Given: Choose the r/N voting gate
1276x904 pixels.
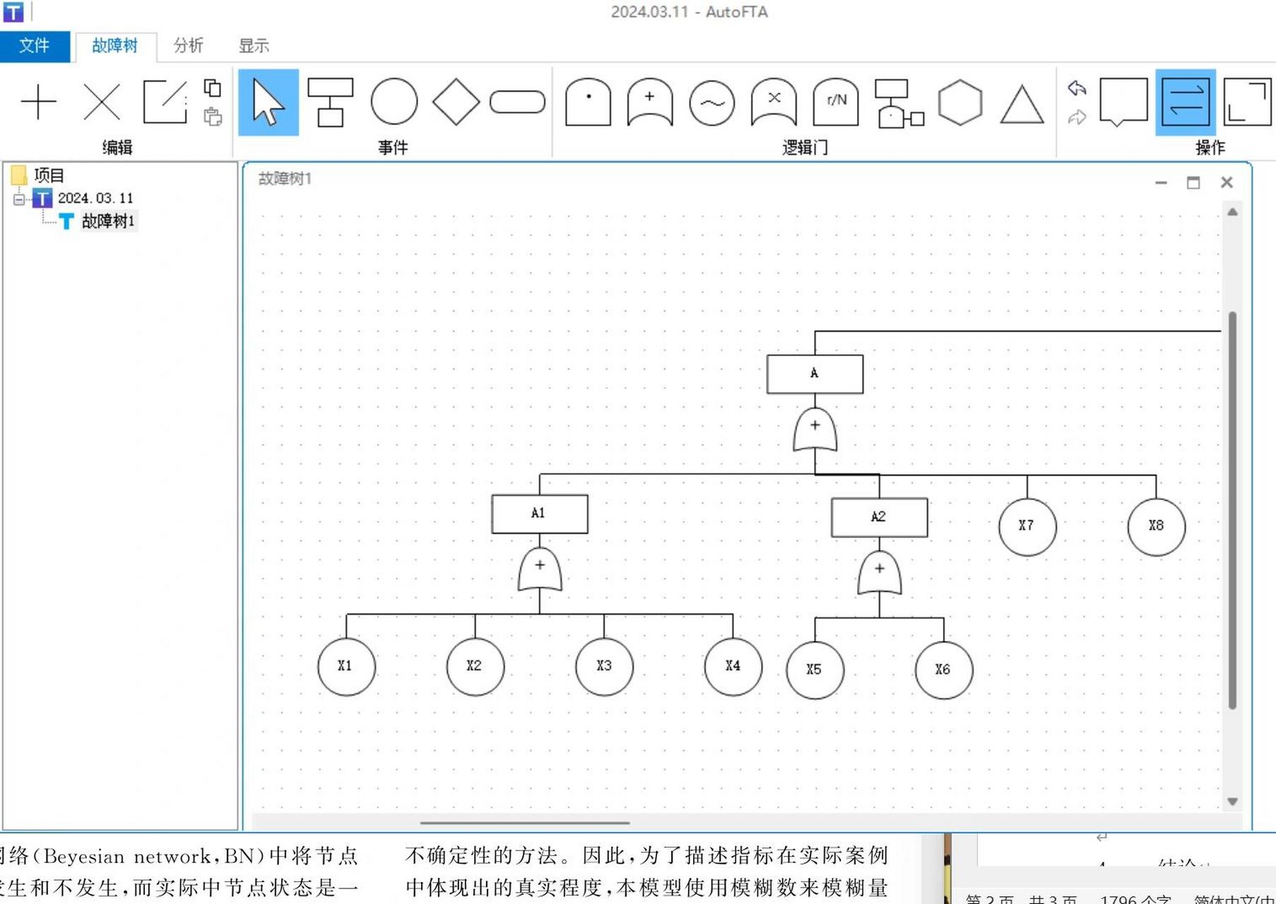Looking at the screenshot, I should (x=836, y=103).
